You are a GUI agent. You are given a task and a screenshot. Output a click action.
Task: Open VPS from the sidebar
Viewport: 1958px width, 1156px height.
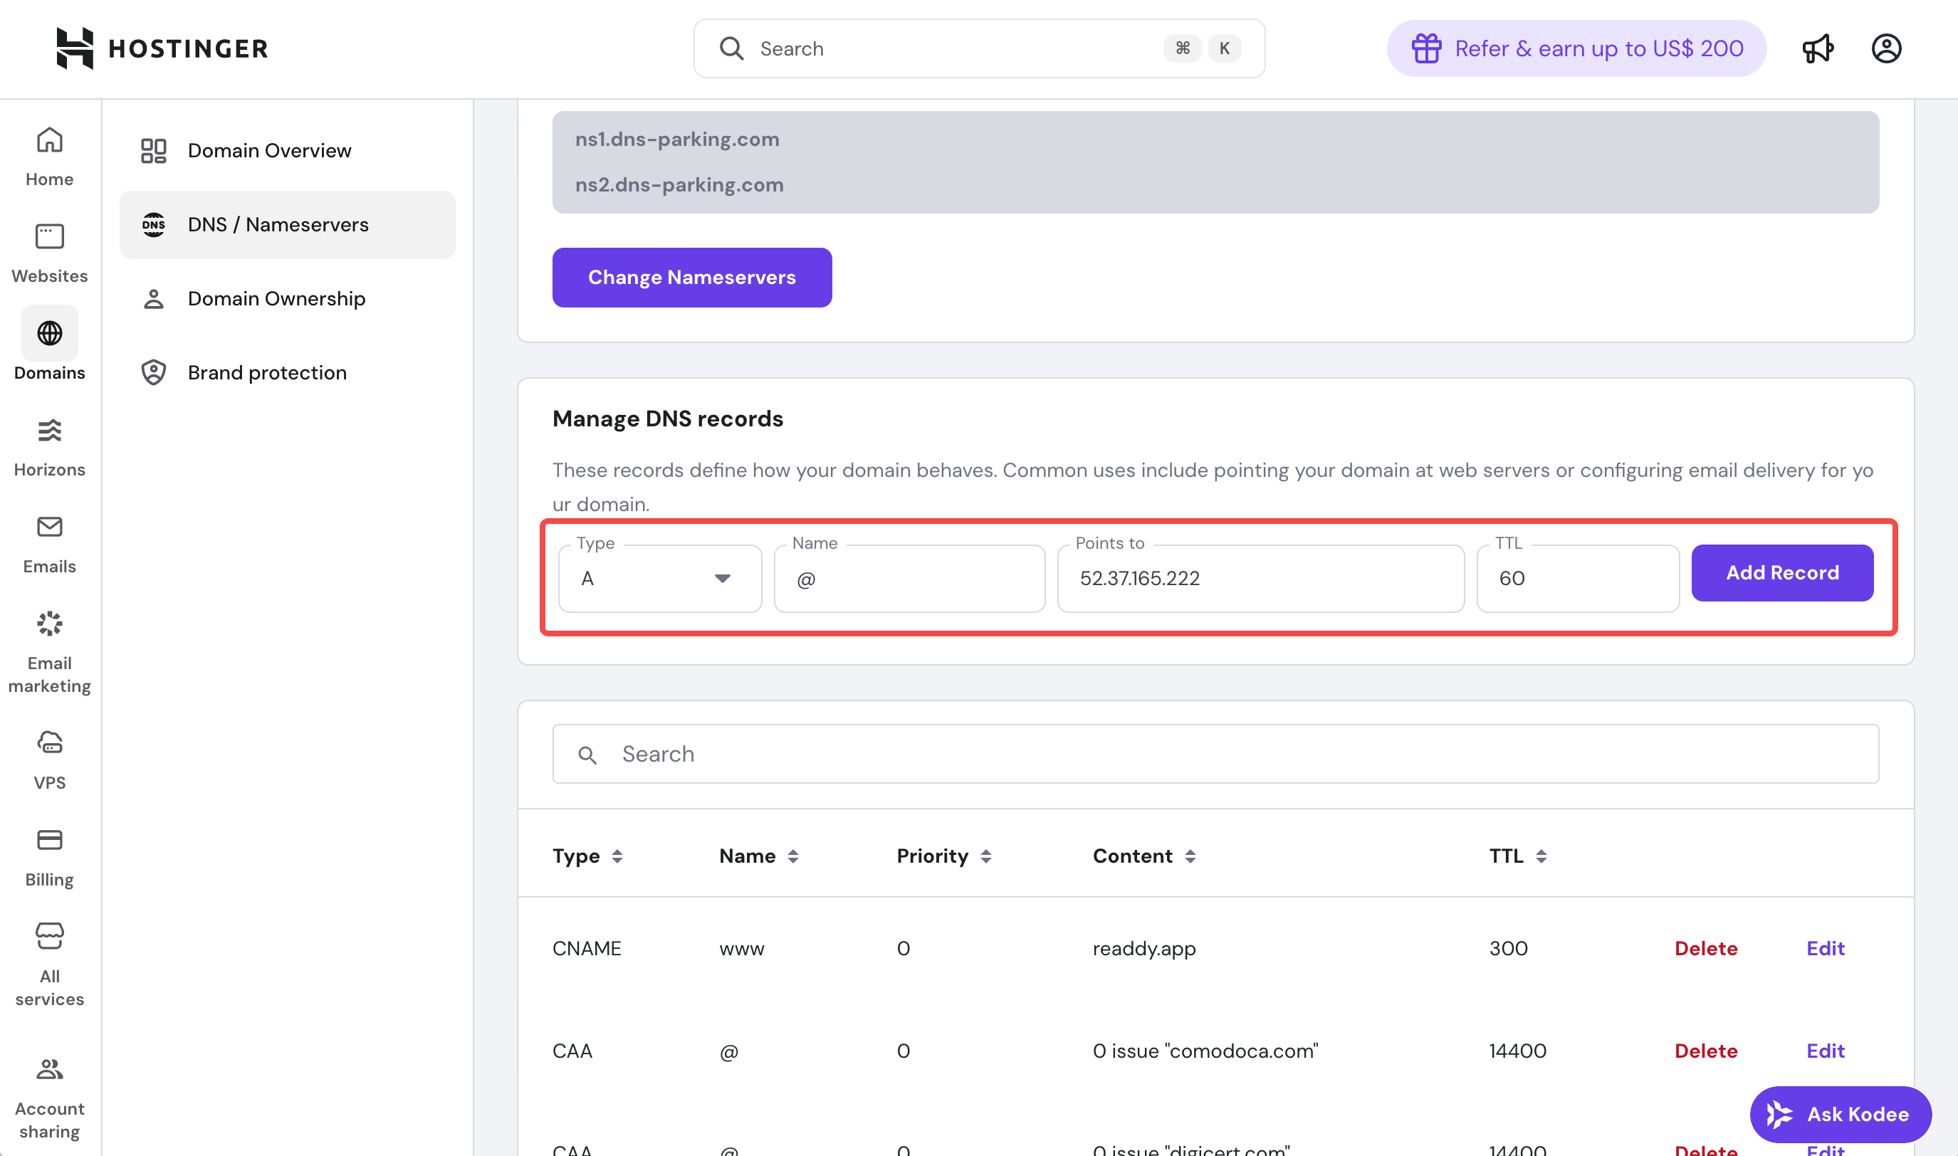pyautogui.click(x=49, y=760)
